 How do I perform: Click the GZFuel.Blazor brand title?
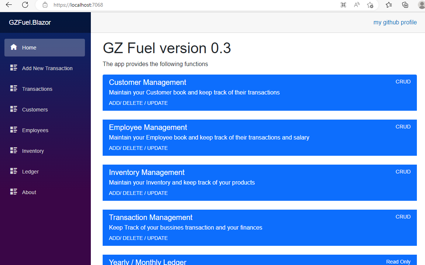click(30, 23)
